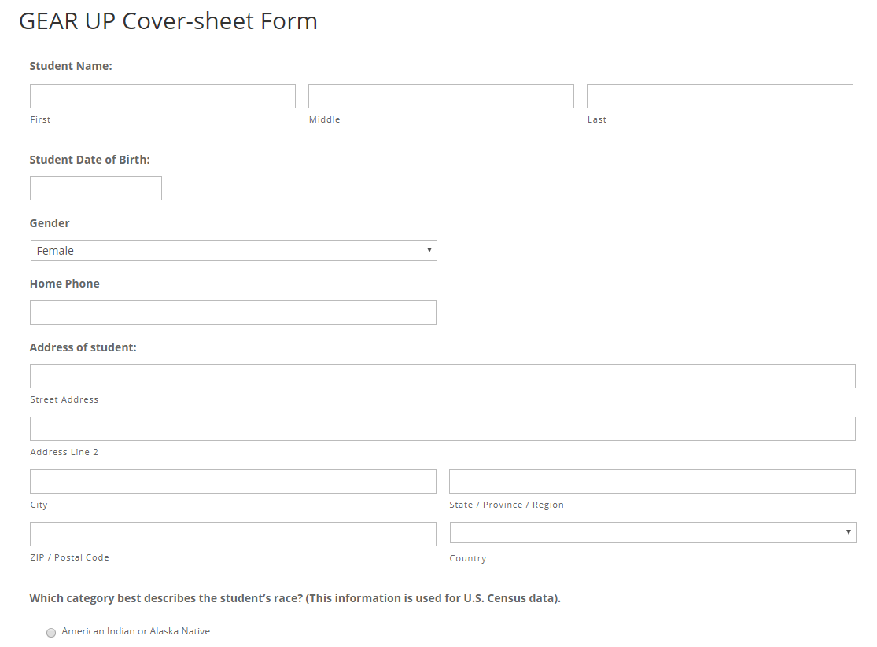Image resolution: width=877 pixels, height=647 pixels.
Task: Open the Country dropdown
Action: 653,532
